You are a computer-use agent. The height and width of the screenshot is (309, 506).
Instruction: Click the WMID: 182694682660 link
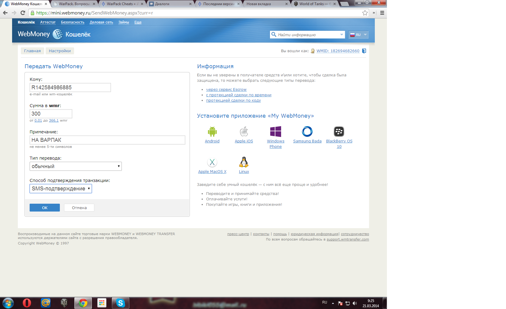[338, 51]
